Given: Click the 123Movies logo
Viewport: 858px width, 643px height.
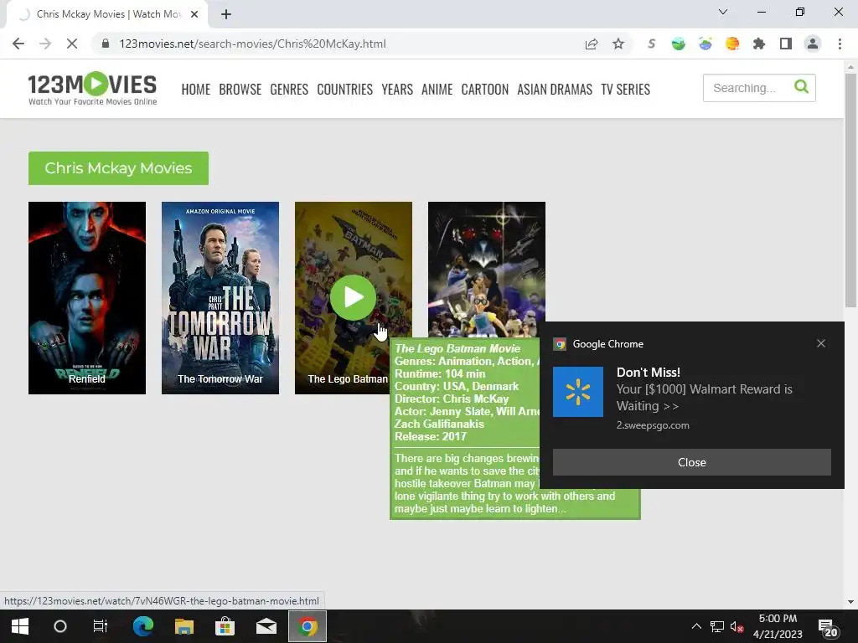Looking at the screenshot, I should tap(92, 89).
